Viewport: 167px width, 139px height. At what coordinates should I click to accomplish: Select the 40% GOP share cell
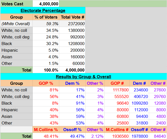point(46,110)
